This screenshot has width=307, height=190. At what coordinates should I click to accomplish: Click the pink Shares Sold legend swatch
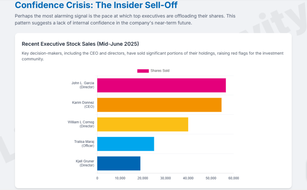(x=143, y=71)
